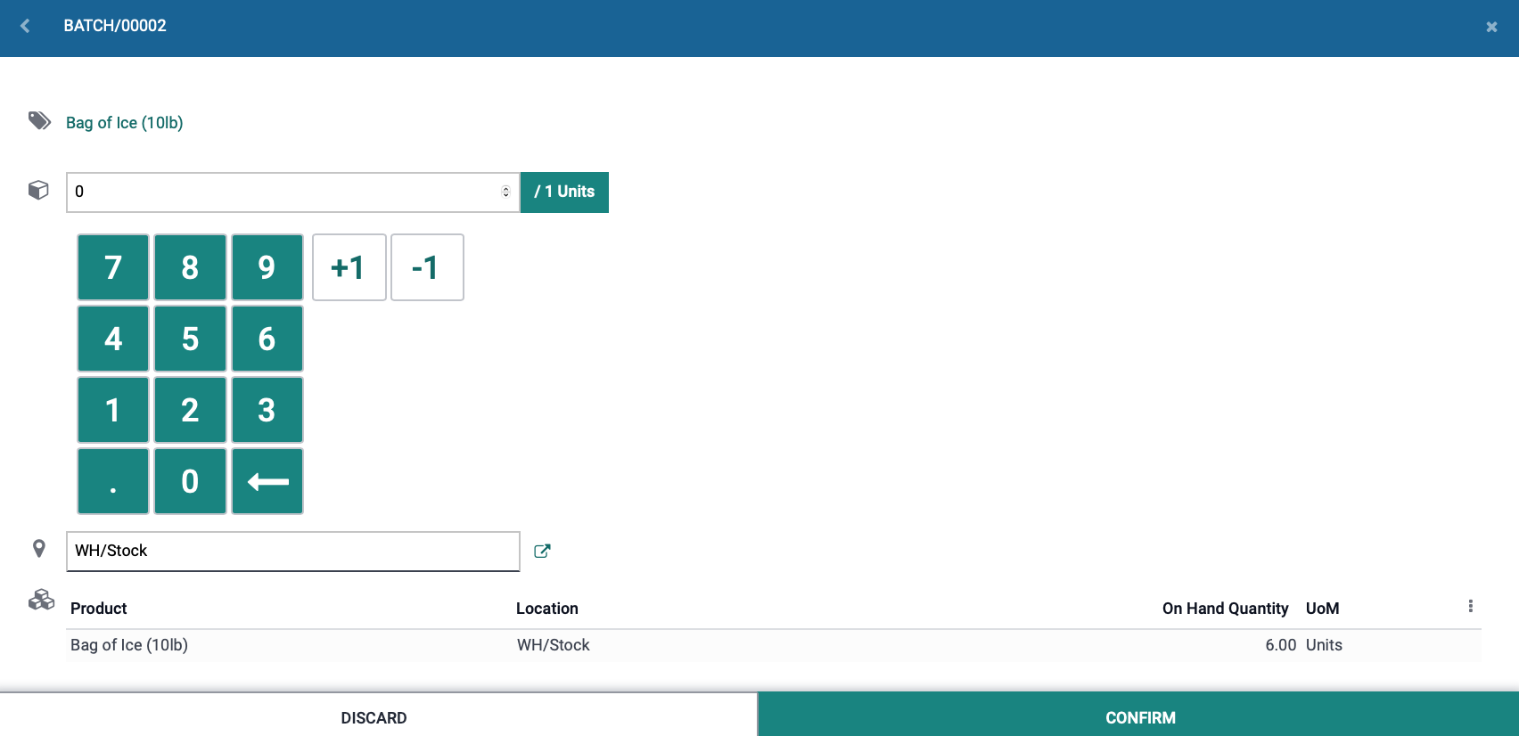Tap keypad digit 4
This screenshot has height=736, width=1519.
pyautogui.click(x=113, y=339)
